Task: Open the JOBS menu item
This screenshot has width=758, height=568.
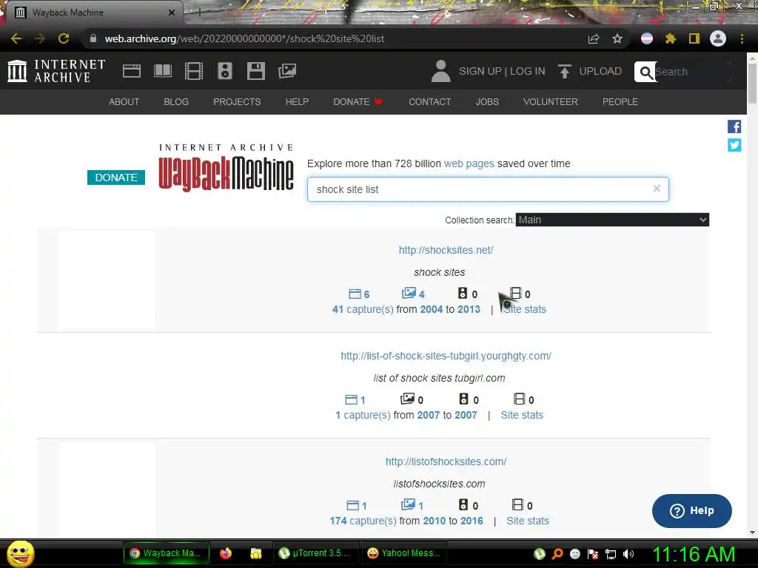Action: [487, 102]
